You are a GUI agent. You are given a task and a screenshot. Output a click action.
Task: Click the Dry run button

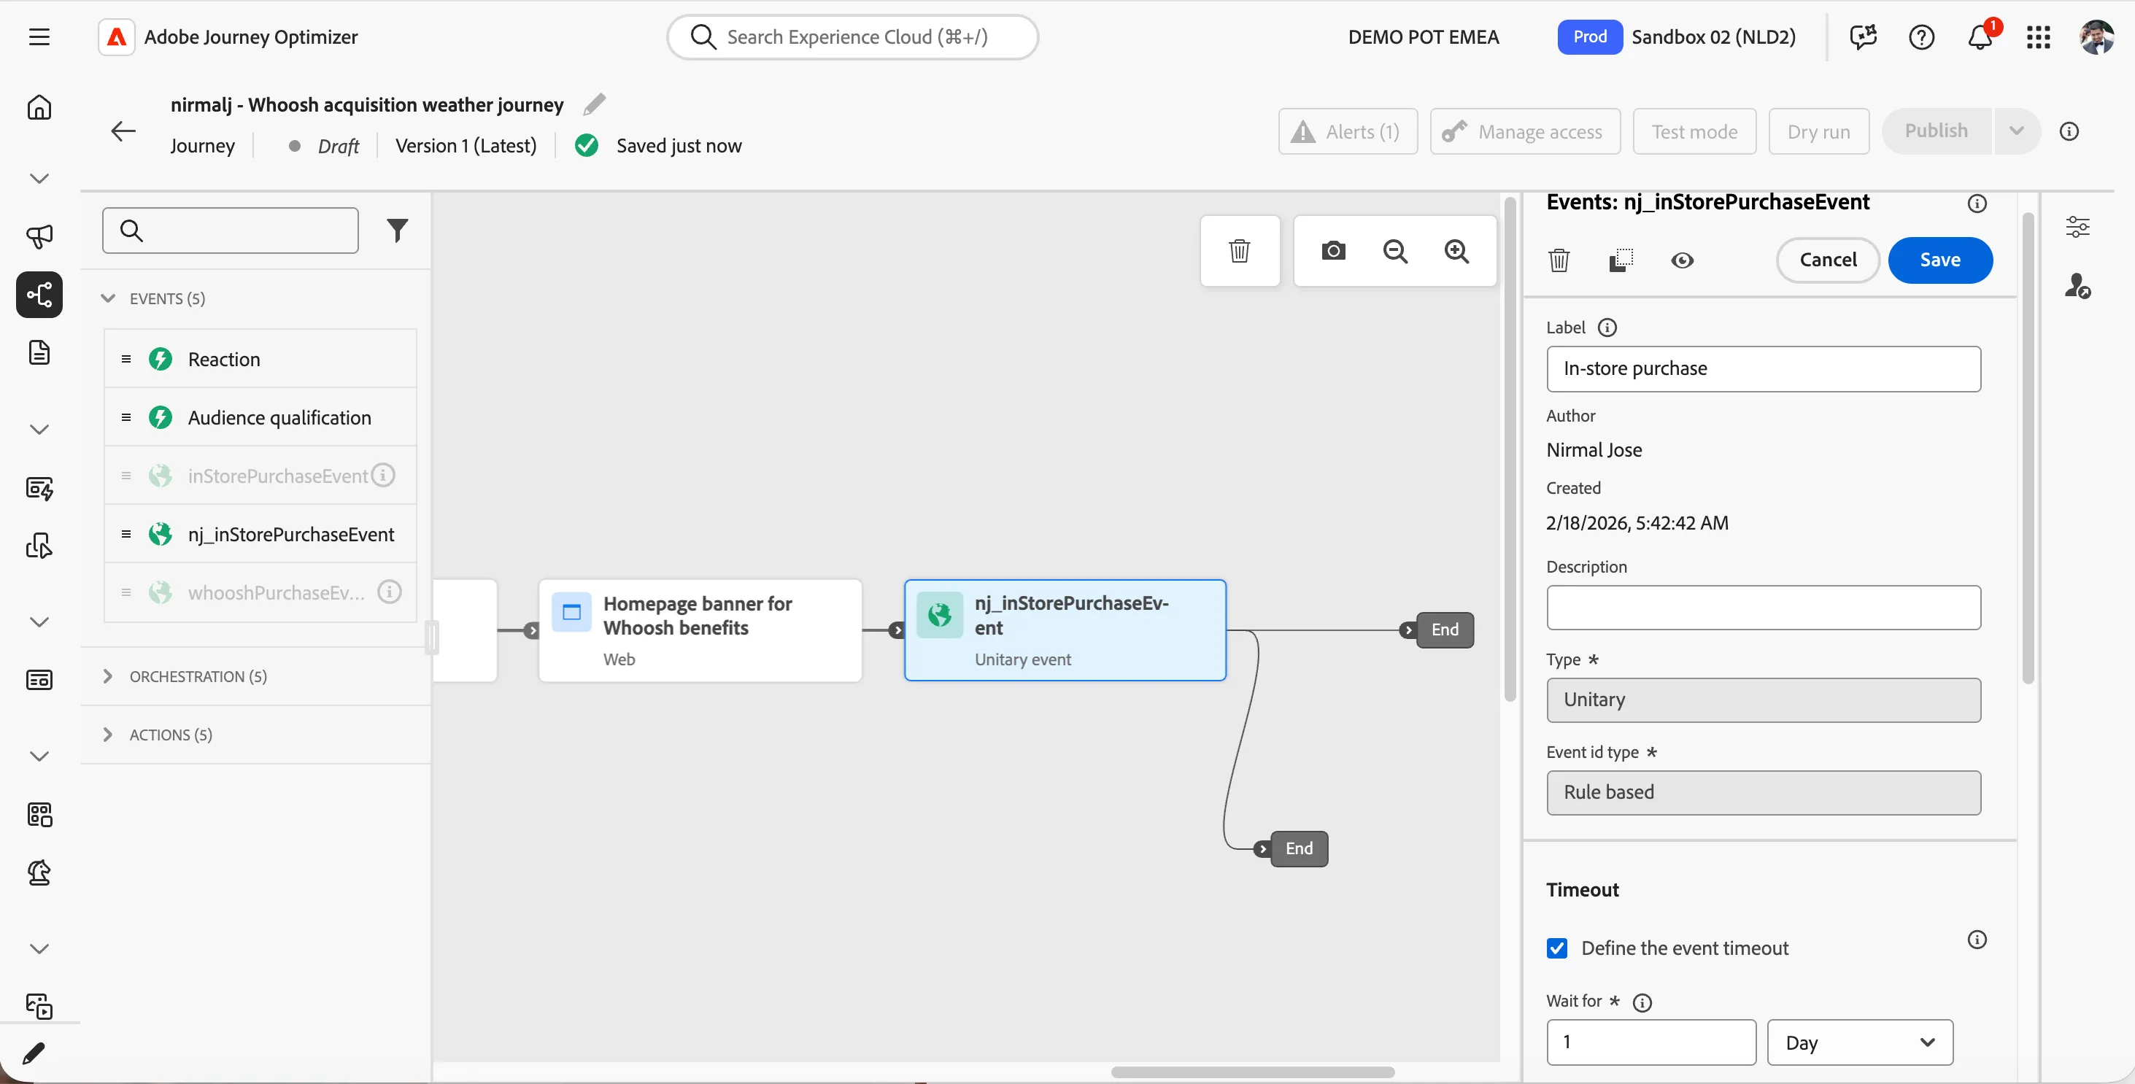coord(1818,131)
